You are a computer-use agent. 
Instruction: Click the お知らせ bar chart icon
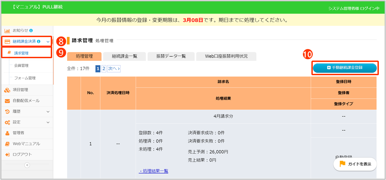[x=7, y=31]
